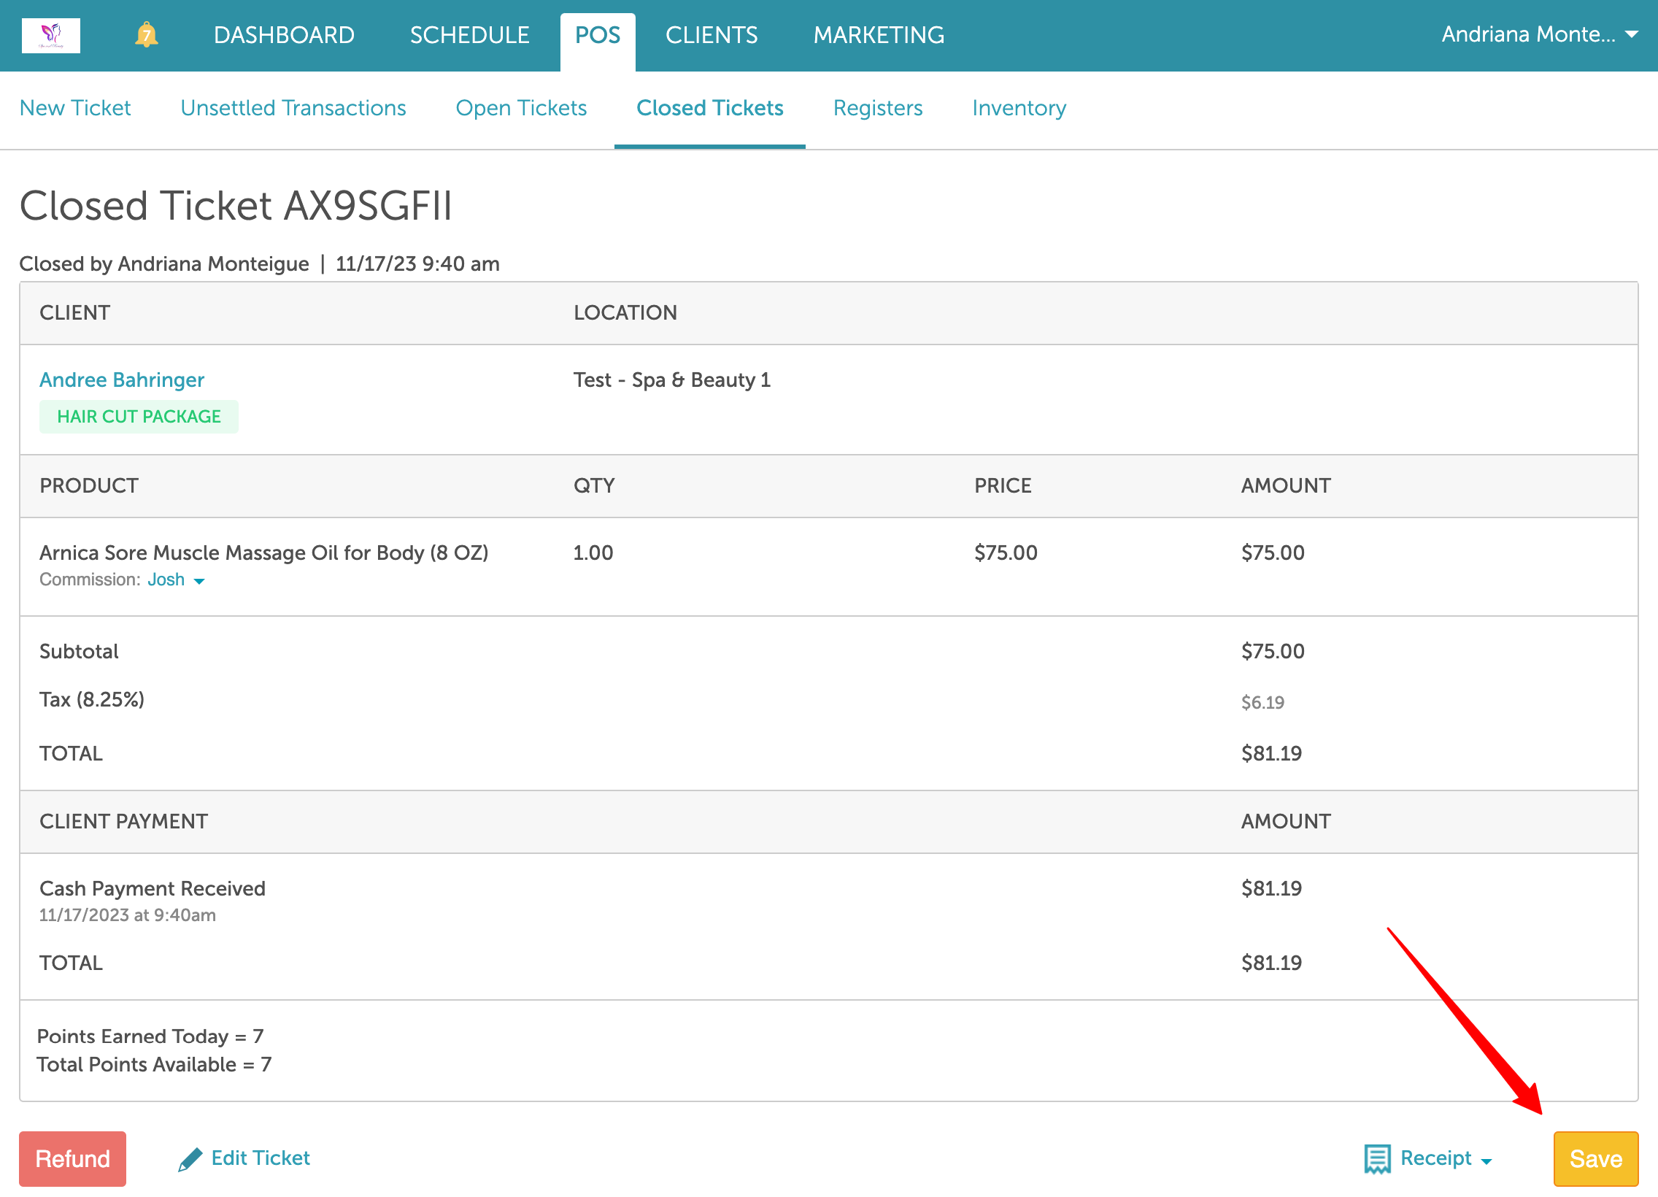Open the Josh commission dropdown

coord(176,580)
